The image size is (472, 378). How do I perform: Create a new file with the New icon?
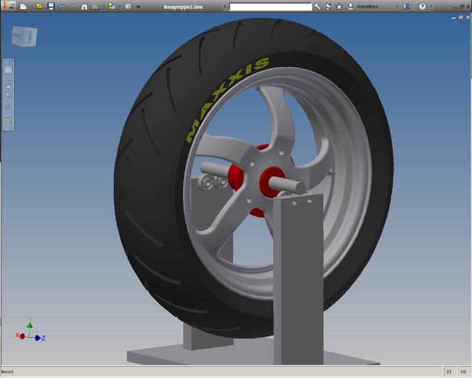pyautogui.click(x=23, y=6)
